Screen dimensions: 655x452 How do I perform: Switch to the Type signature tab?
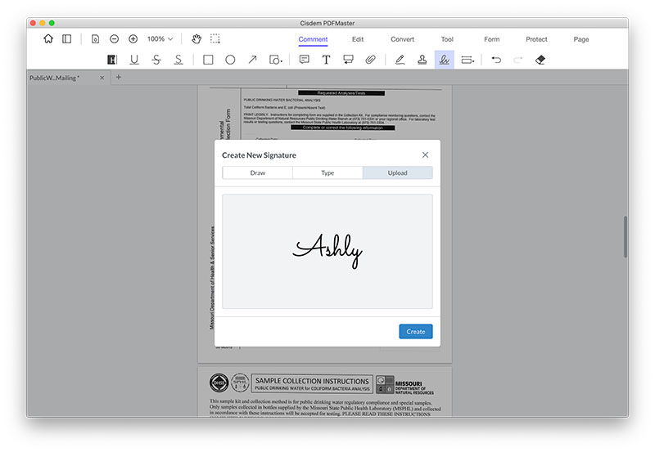[x=327, y=172]
